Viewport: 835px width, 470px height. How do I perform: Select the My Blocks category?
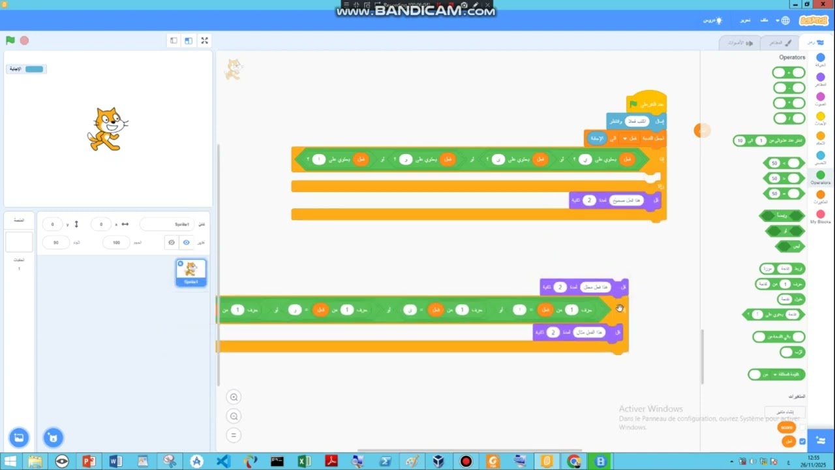pyautogui.click(x=821, y=217)
